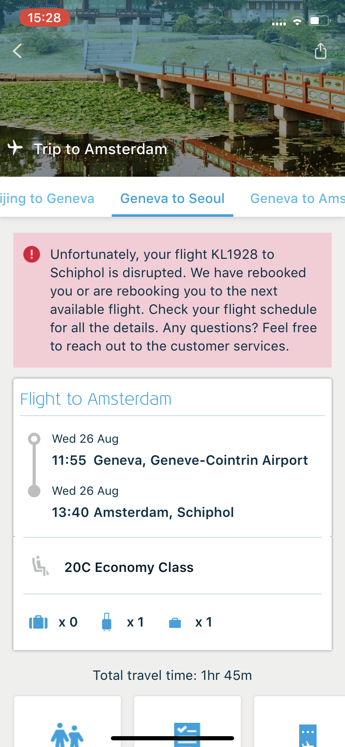Tap the small handbag accessory icon
345x747 pixels.
pyautogui.click(x=175, y=623)
